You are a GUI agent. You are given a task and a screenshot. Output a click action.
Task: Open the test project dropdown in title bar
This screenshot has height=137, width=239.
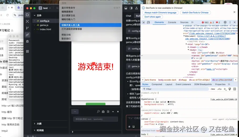[45, 8]
